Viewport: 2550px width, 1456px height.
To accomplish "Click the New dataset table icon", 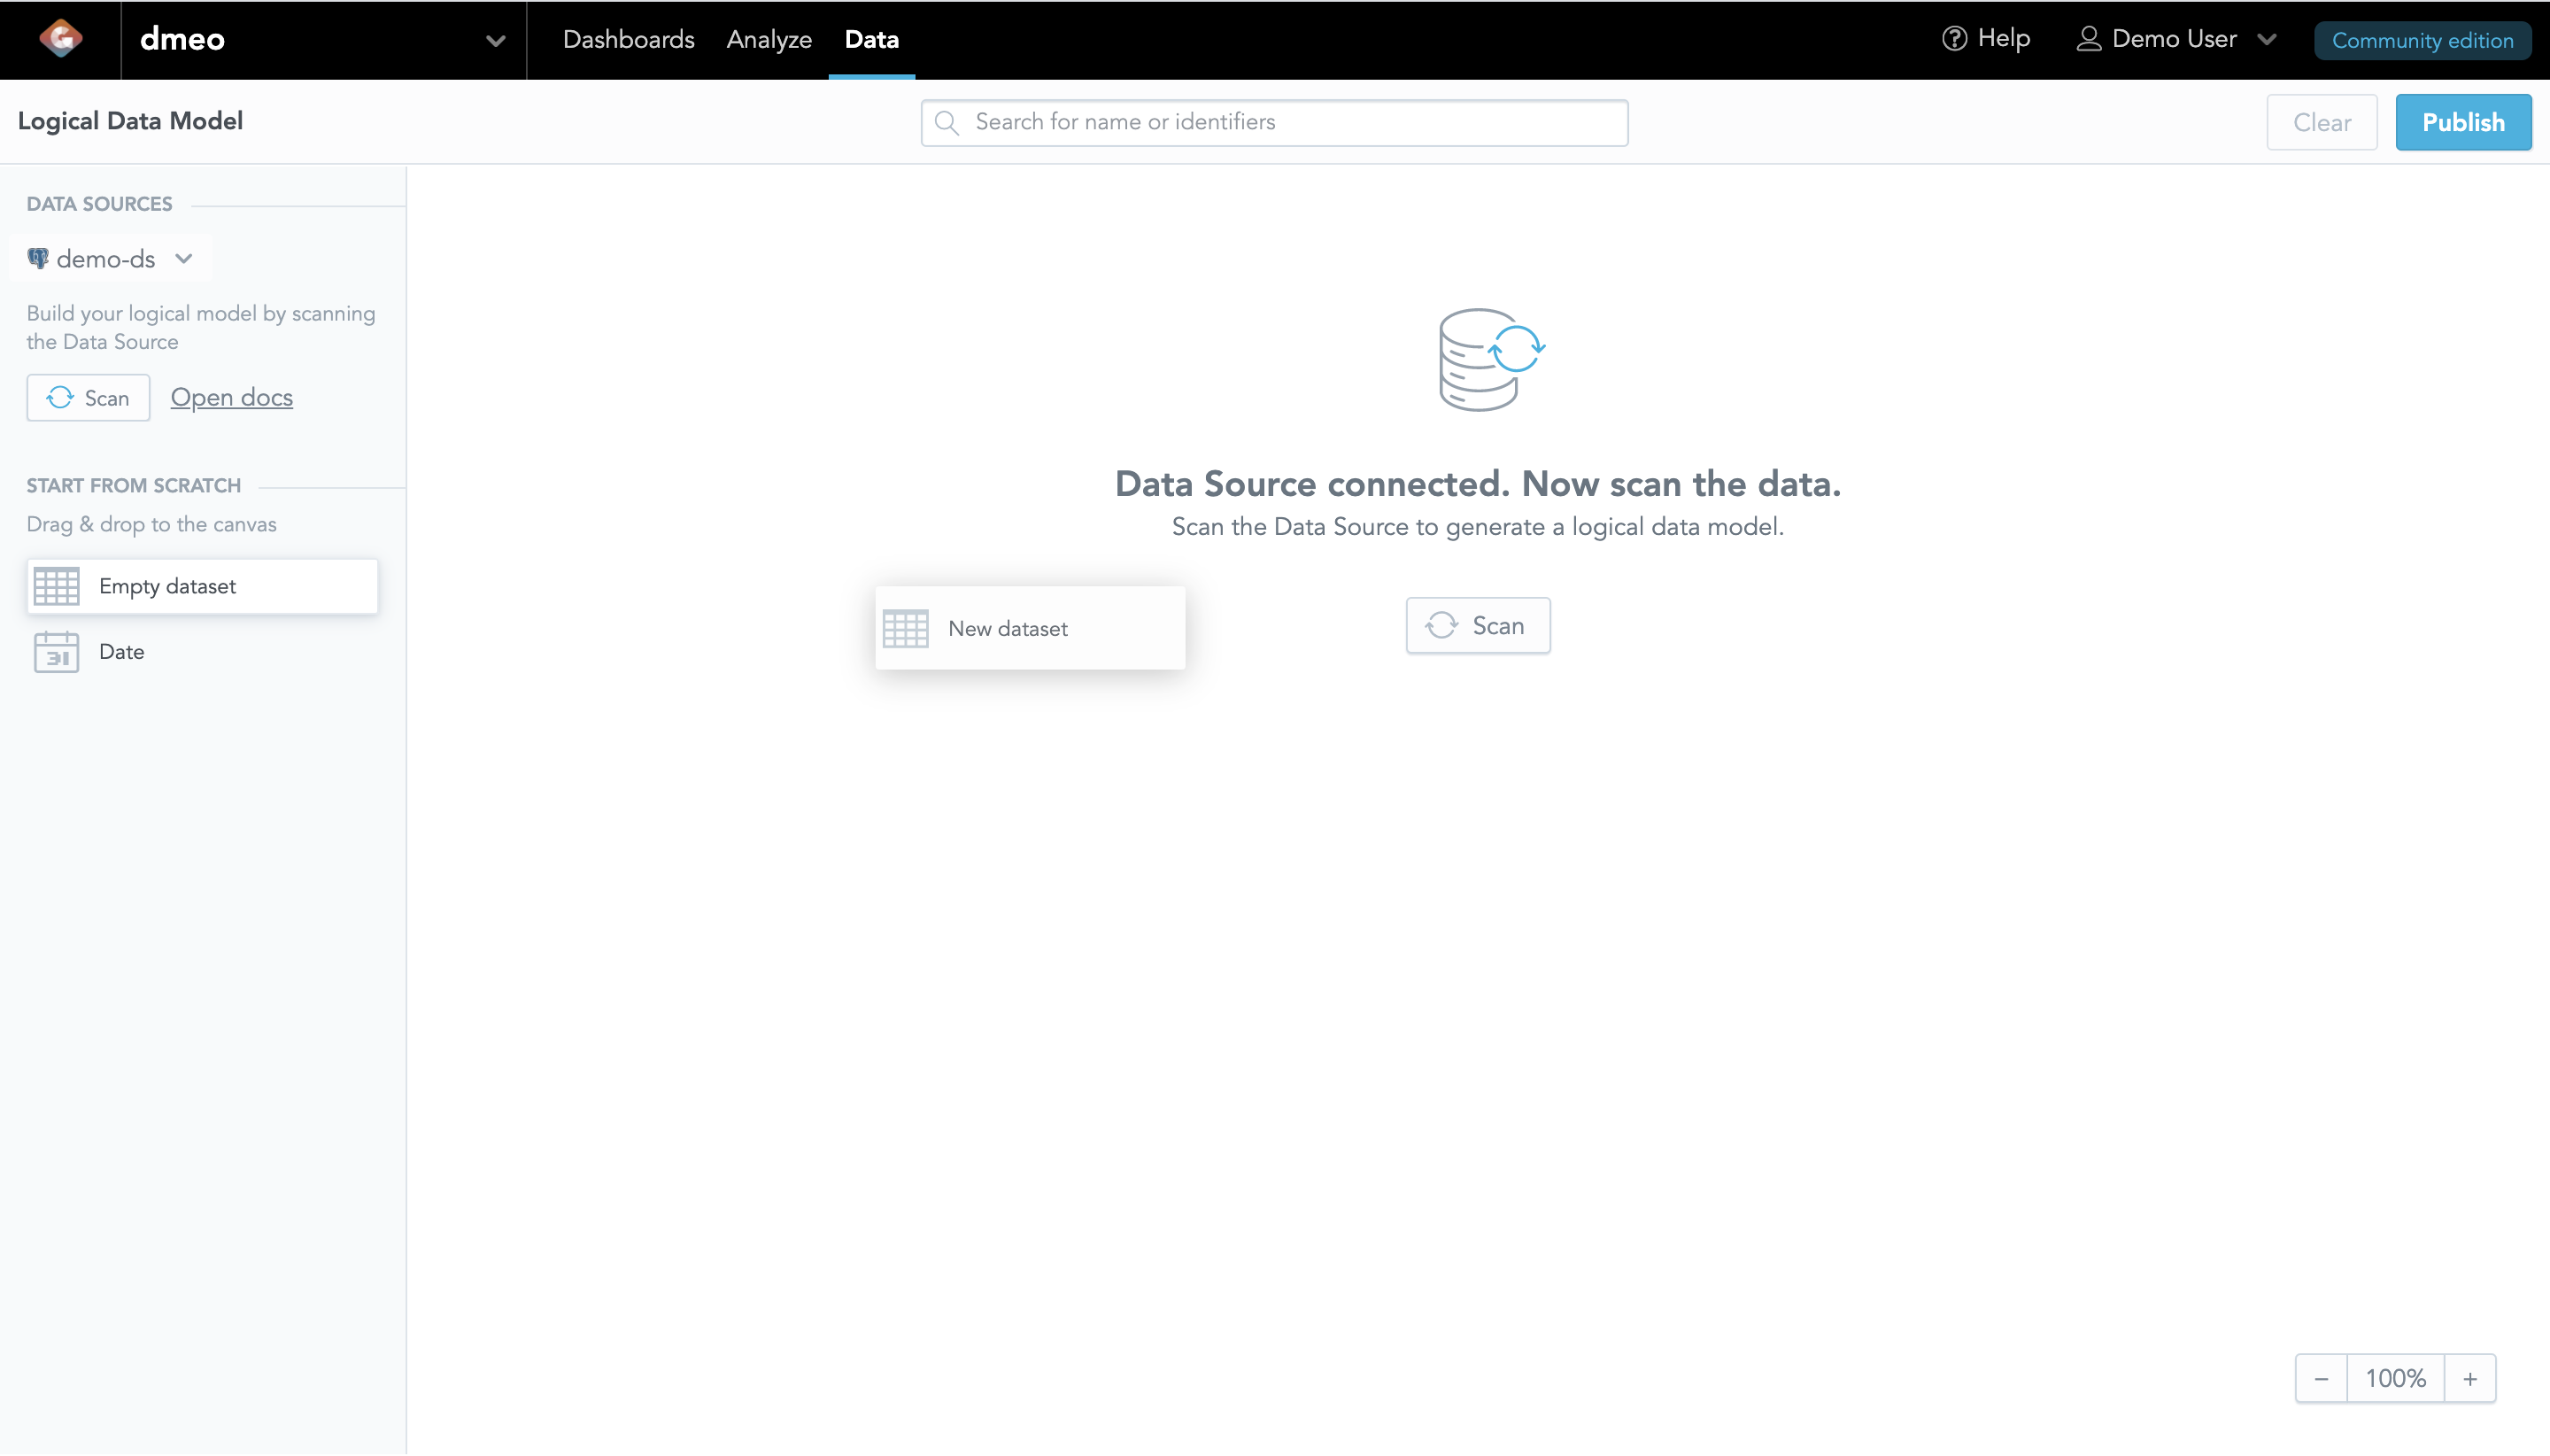I will tap(906, 629).
